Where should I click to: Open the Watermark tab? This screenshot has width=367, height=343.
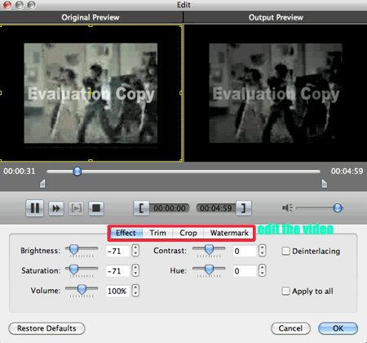229,233
